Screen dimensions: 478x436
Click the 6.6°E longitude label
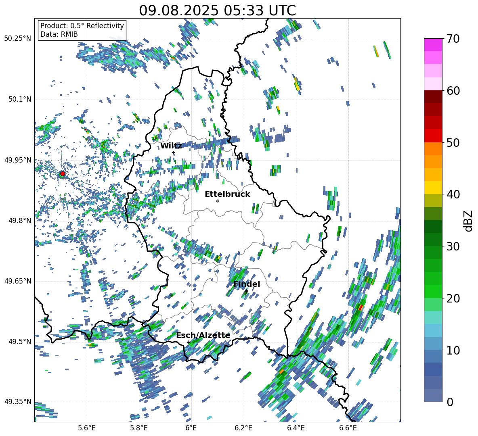(x=348, y=428)
